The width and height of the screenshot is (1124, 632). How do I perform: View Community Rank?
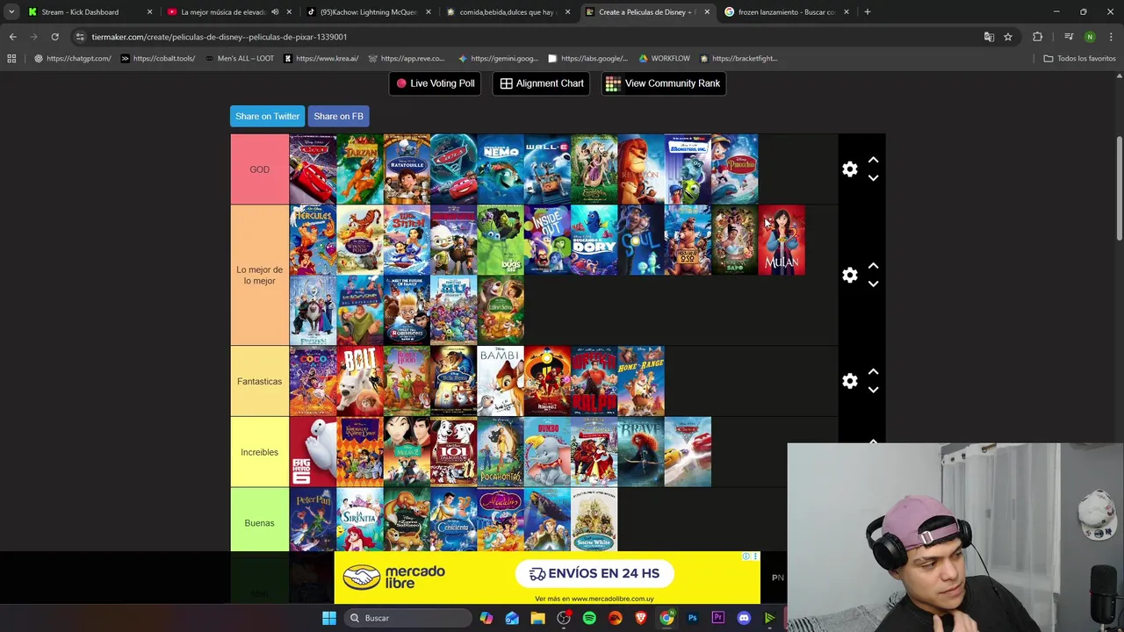coord(663,83)
